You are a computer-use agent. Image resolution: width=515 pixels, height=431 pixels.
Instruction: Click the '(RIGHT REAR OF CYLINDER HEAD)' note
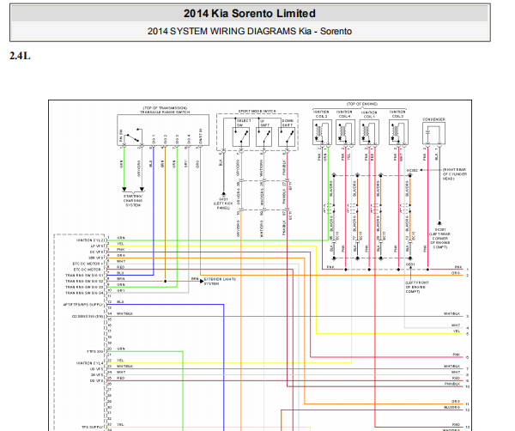(455, 174)
